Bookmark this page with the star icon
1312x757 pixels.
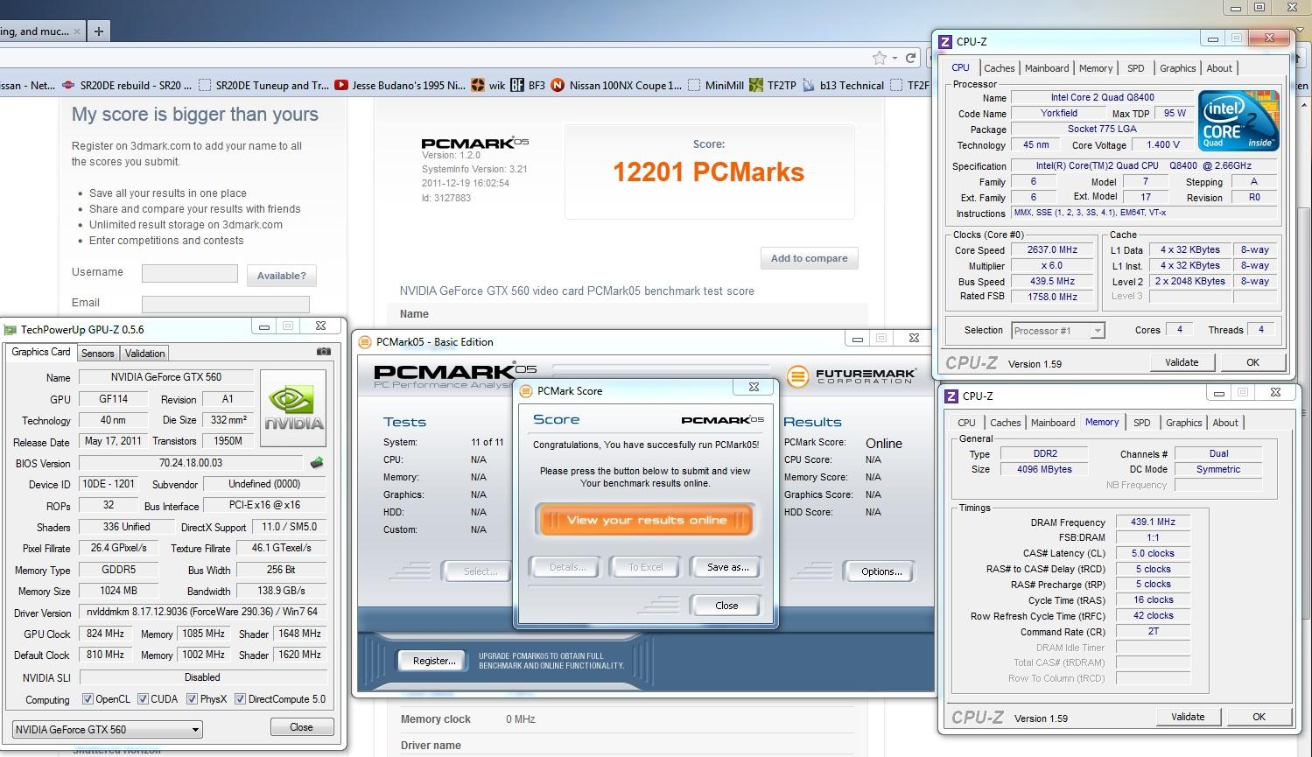click(880, 58)
